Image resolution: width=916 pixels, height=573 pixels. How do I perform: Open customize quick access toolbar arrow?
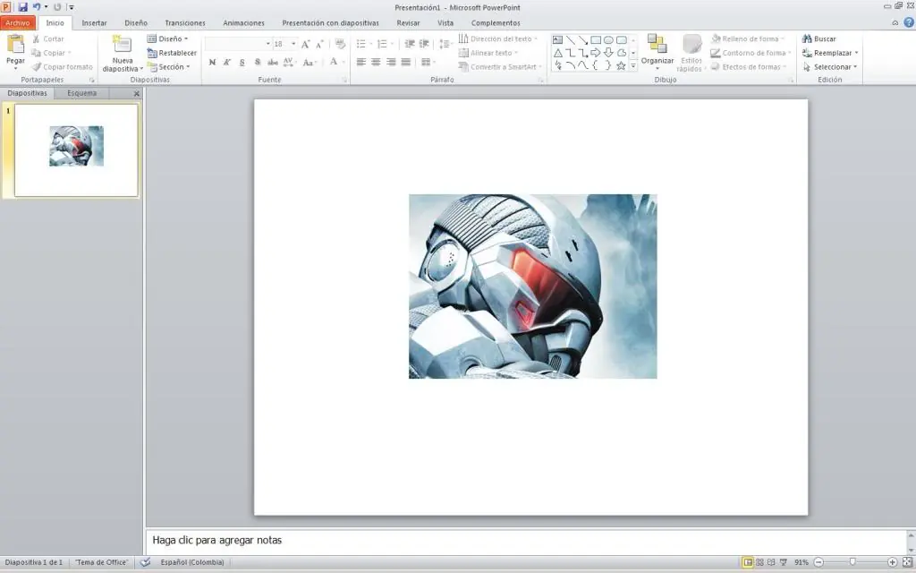click(72, 7)
